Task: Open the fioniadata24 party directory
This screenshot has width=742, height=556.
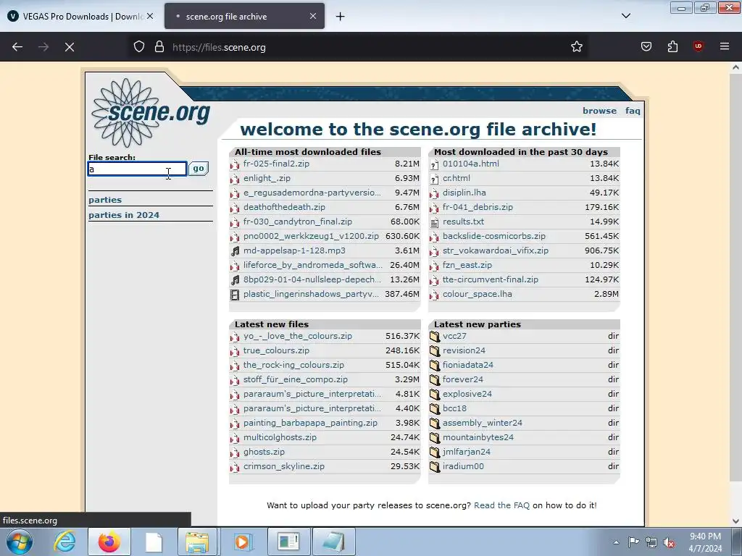Action: pyautogui.click(x=468, y=365)
